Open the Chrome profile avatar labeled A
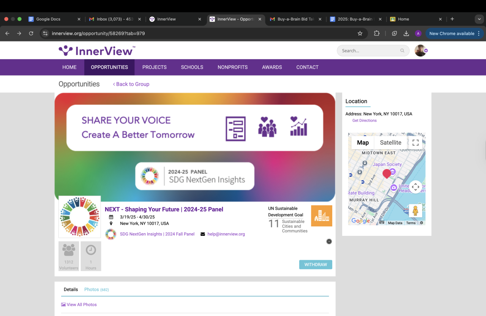Screen dimensions: 486x316 (418, 33)
